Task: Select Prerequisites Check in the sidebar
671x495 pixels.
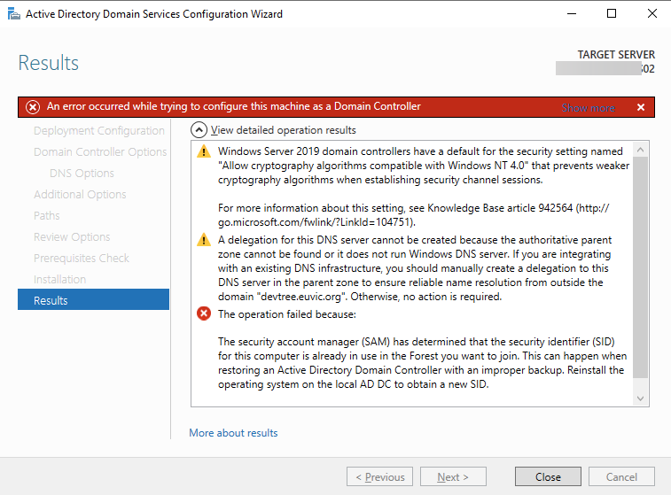Action: point(82,258)
